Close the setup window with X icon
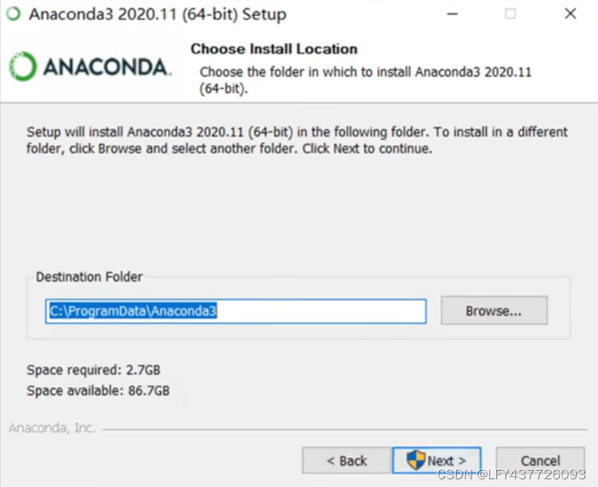The image size is (598, 487). pyautogui.click(x=570, y=14)
